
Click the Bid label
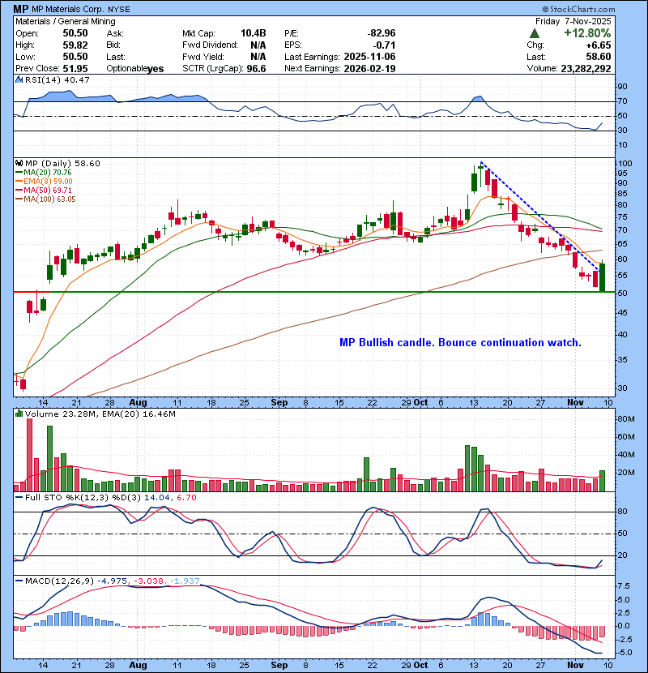tap(114, 45)
